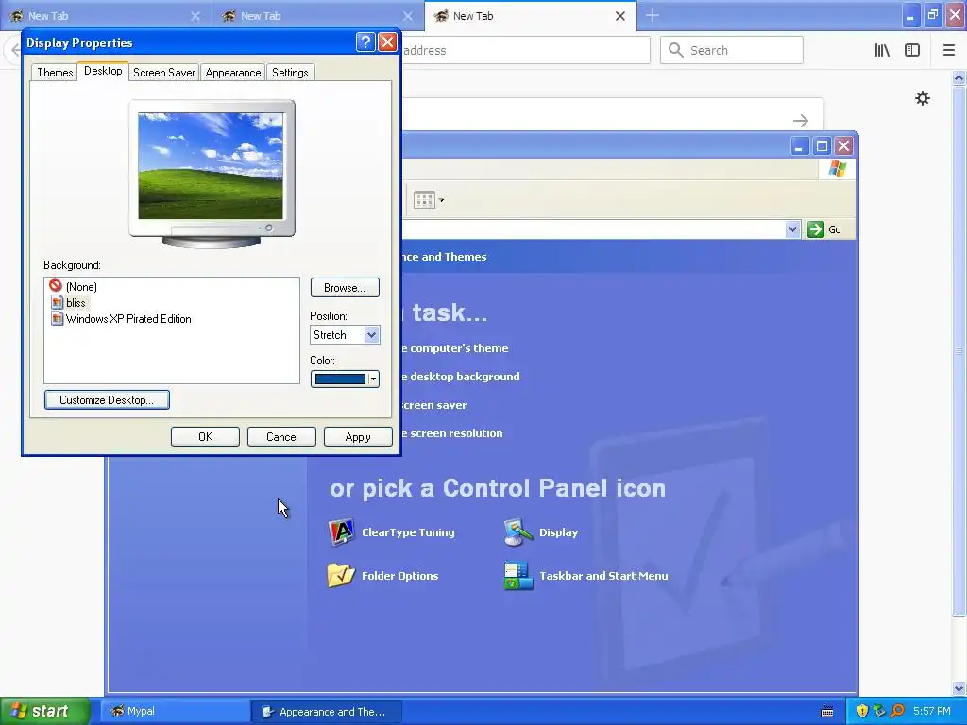Click Apply in Display Properties
967x725 pixels.
358,436
